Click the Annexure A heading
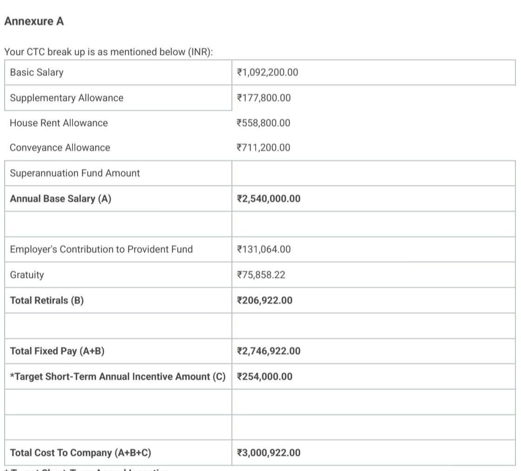This screenshot has height=471, width=521. 34,21
